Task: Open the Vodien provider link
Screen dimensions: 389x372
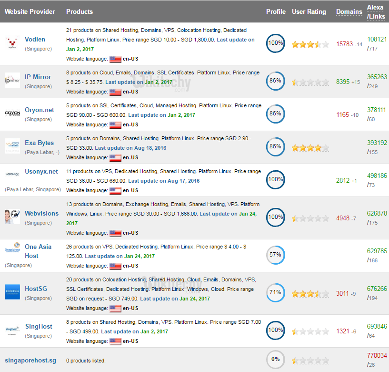Action: pyautogui.click(x=35, y=39)
